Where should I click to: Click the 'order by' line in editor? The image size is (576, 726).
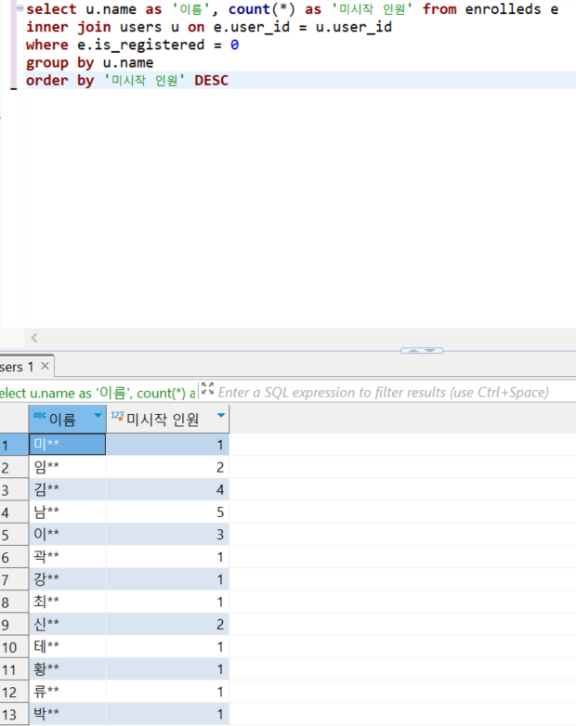[127, 81]
